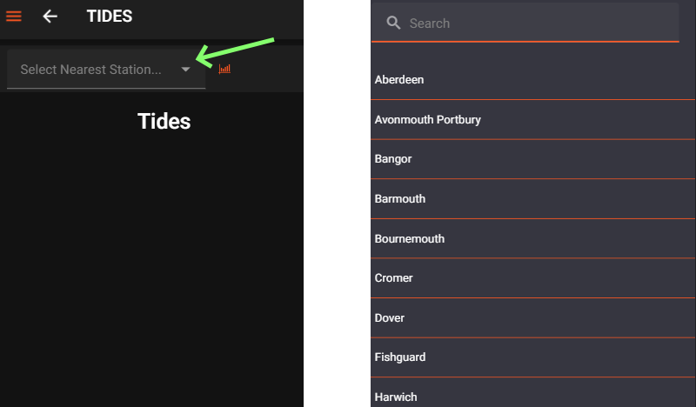Choose Avonmouth Portbury station
Image resolution: width=696 pixels, height=407 pixels.
[x=532, y=120]
